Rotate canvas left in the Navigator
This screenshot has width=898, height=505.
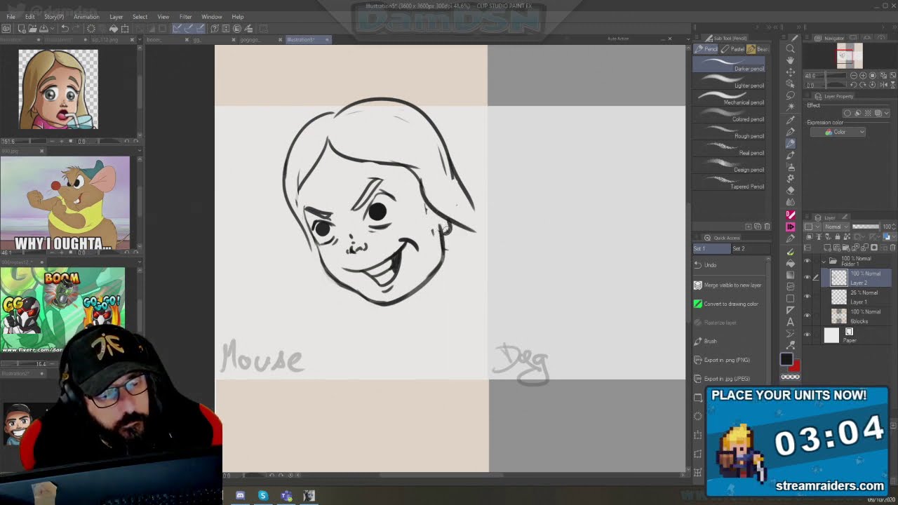pos(854,84)
